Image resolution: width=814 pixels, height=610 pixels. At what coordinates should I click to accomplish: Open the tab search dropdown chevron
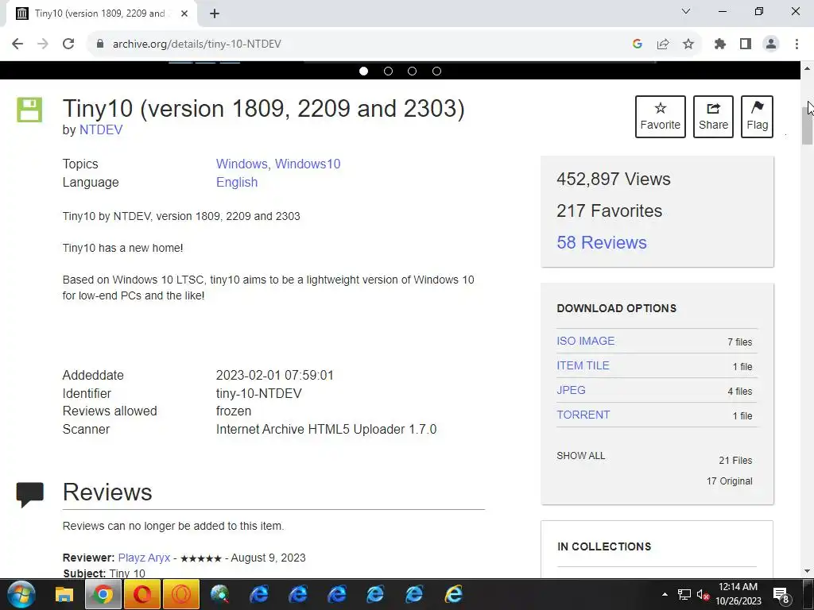686,11
